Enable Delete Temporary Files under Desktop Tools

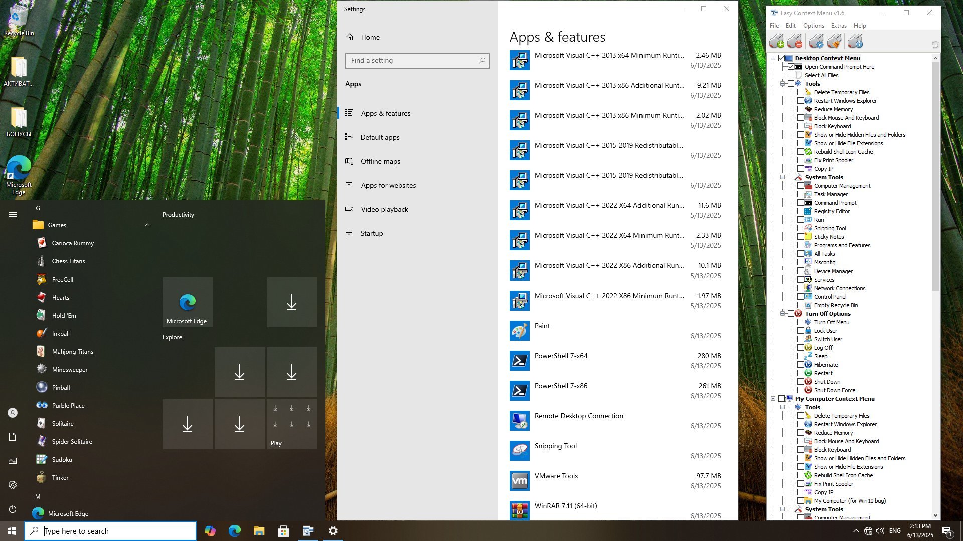click(x=801, y=92)
